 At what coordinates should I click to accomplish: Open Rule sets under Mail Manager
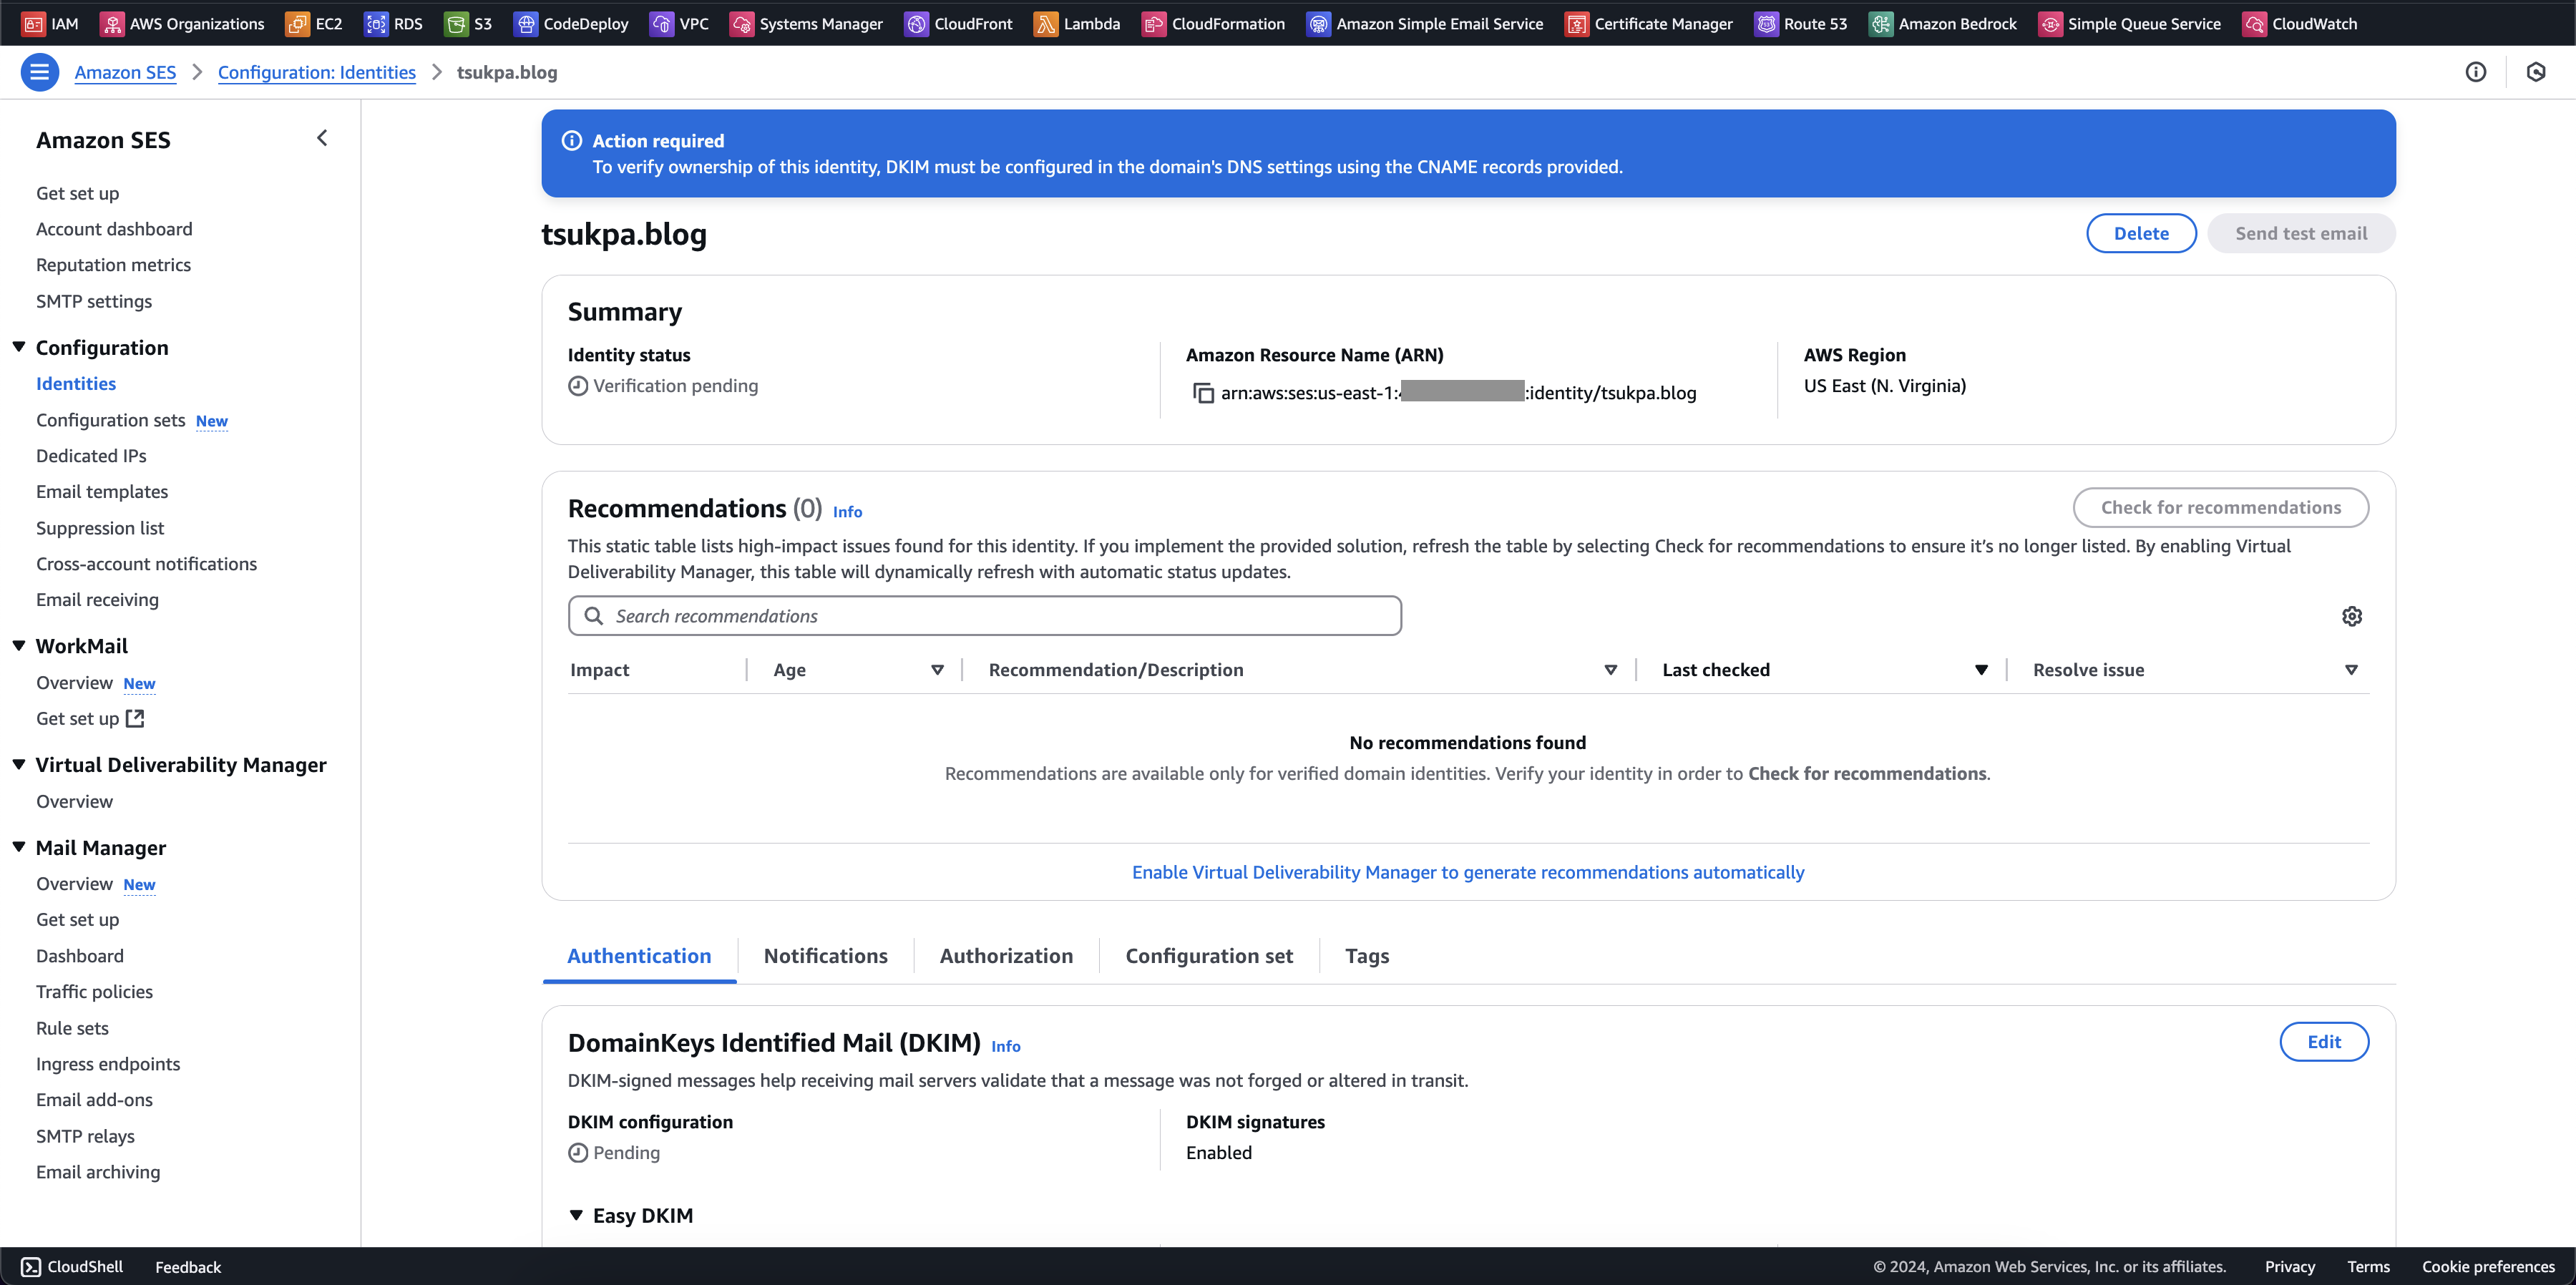(72, 1028)
